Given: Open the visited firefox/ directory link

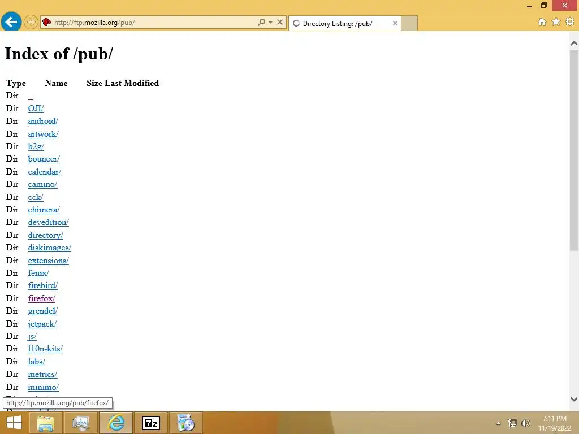Looking at the screenshot, I should (x=41, y=298).
